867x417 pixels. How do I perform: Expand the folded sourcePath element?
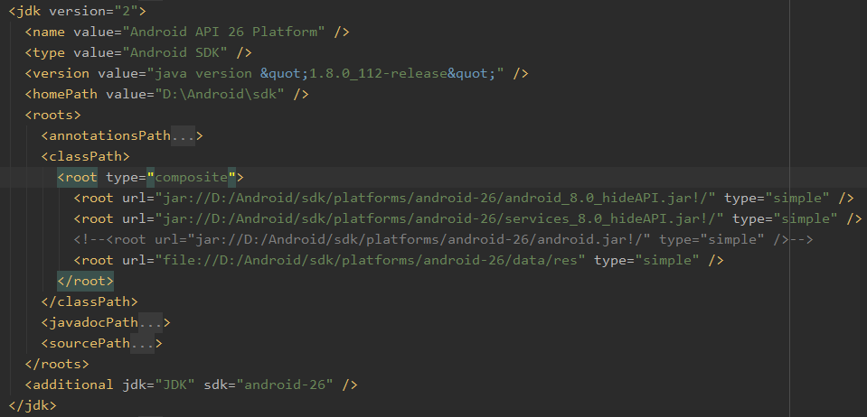144,344
